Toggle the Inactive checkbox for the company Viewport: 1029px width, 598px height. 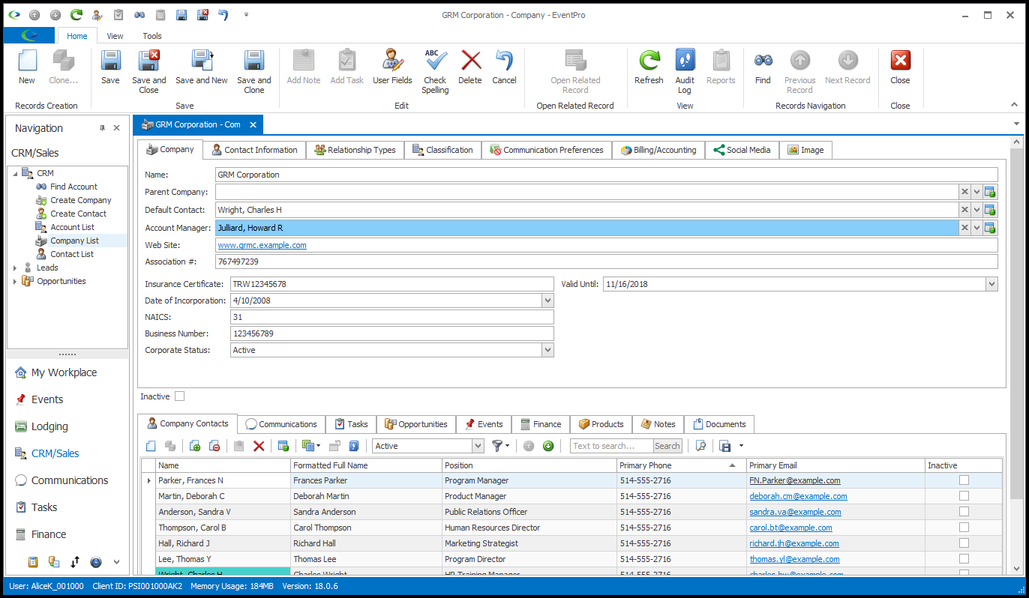coord(179,396)
